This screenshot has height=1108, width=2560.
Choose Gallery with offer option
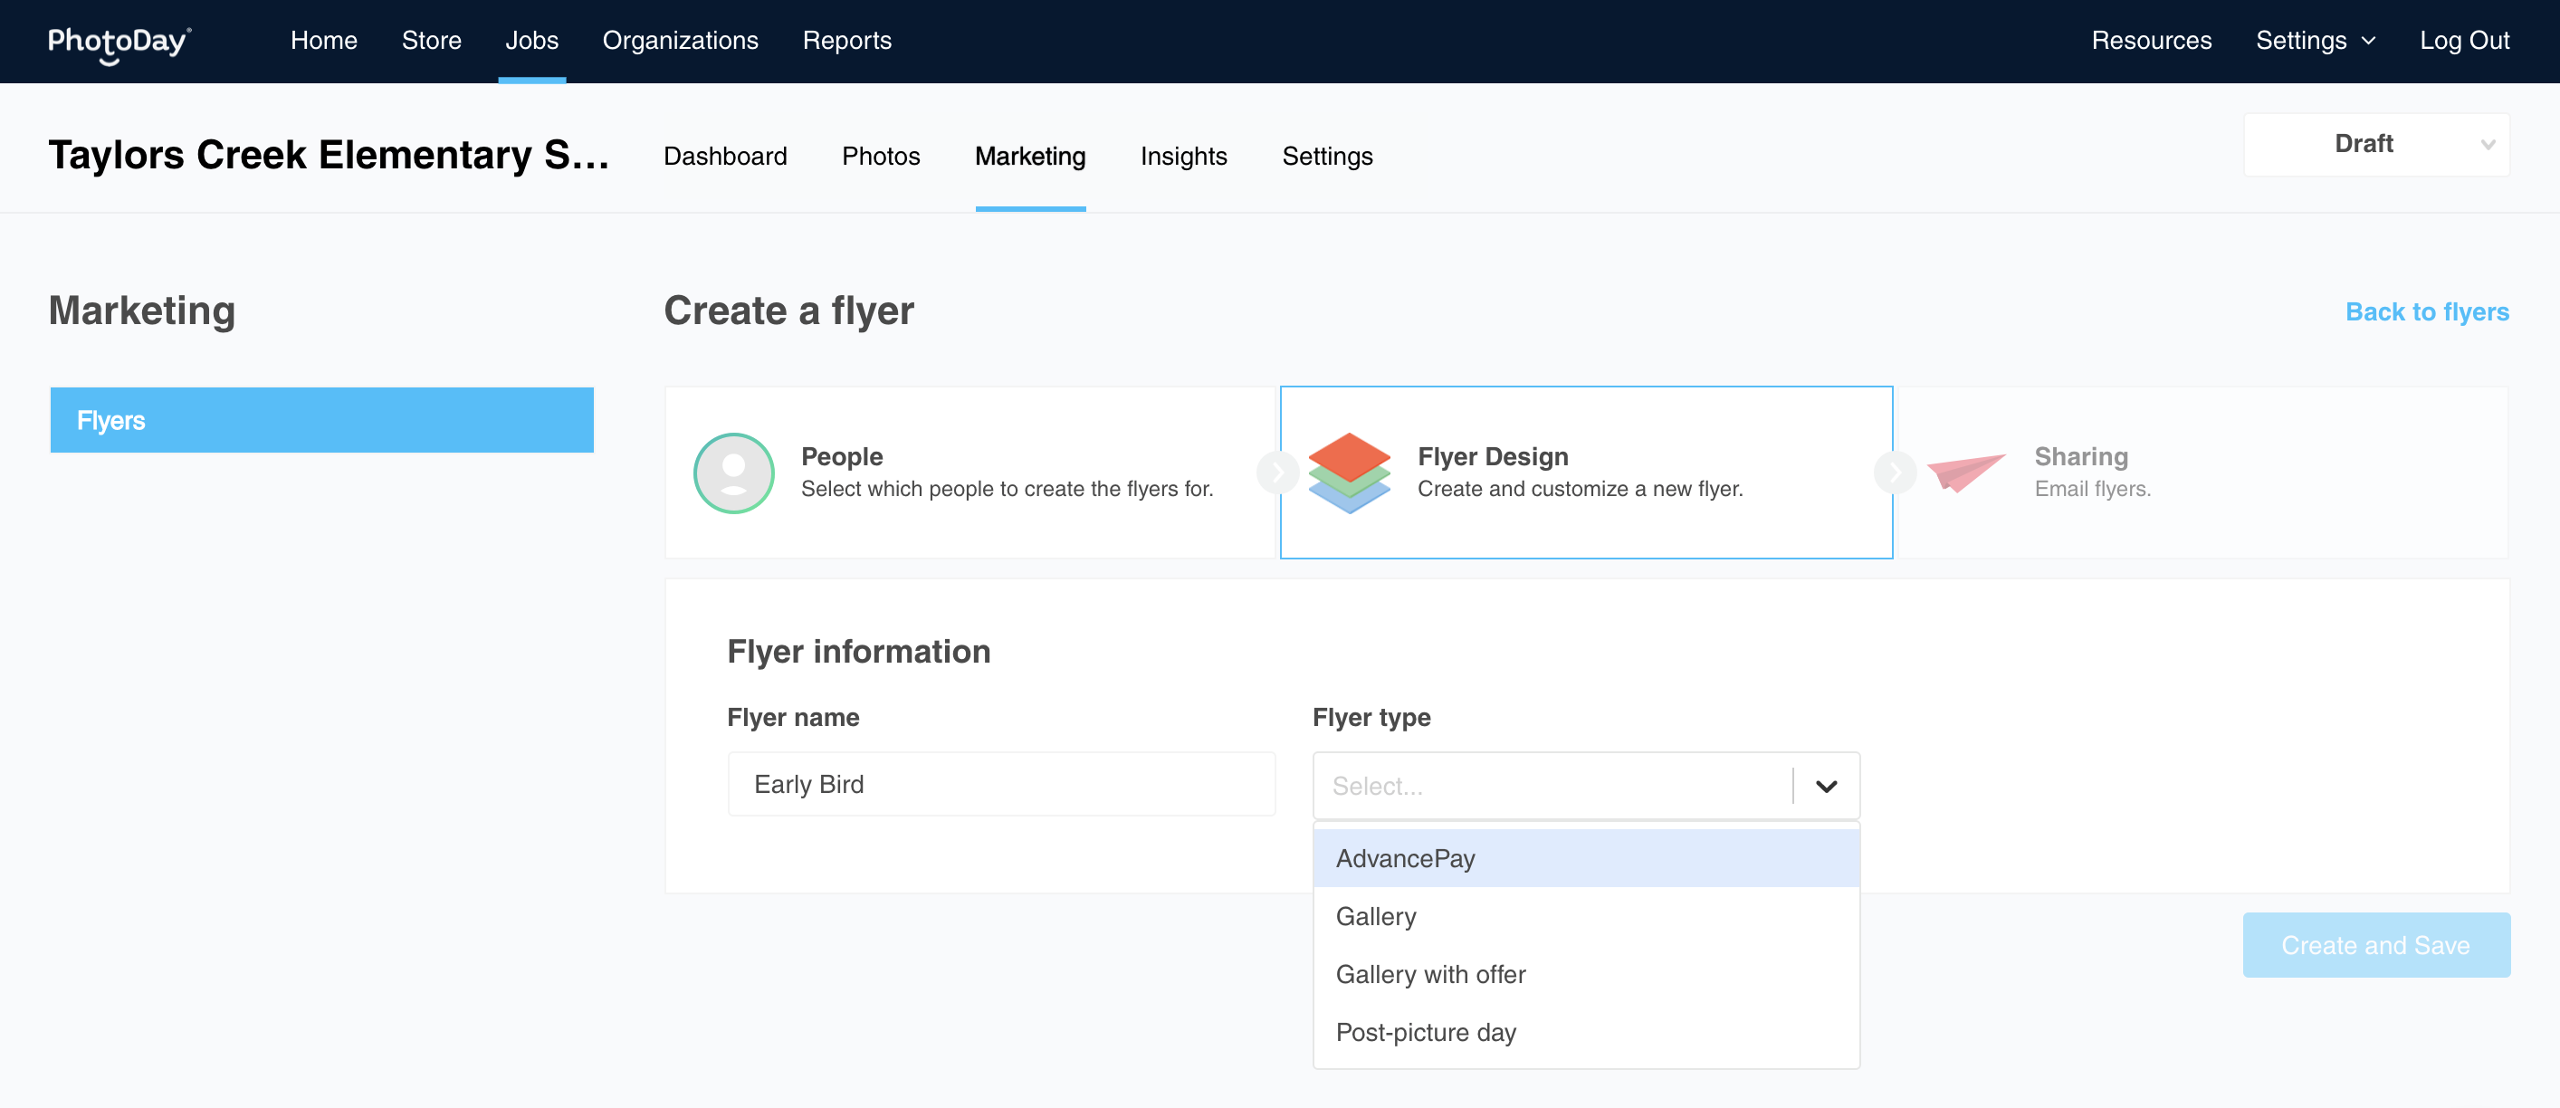pyautogui.click(x=1586, y=974)
